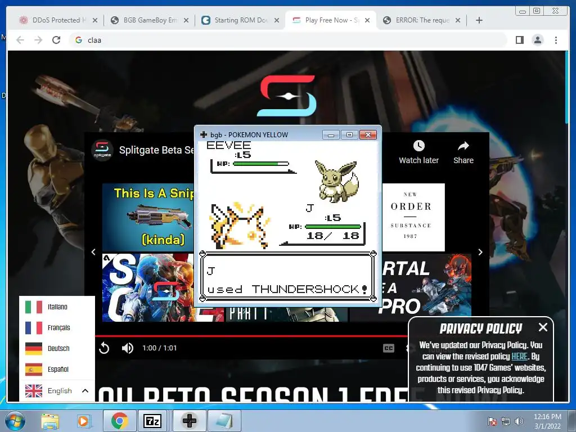The height and width of the screenshot is (432, 576).
Task: Share the Splitgate video
Action: pos(463,152)
